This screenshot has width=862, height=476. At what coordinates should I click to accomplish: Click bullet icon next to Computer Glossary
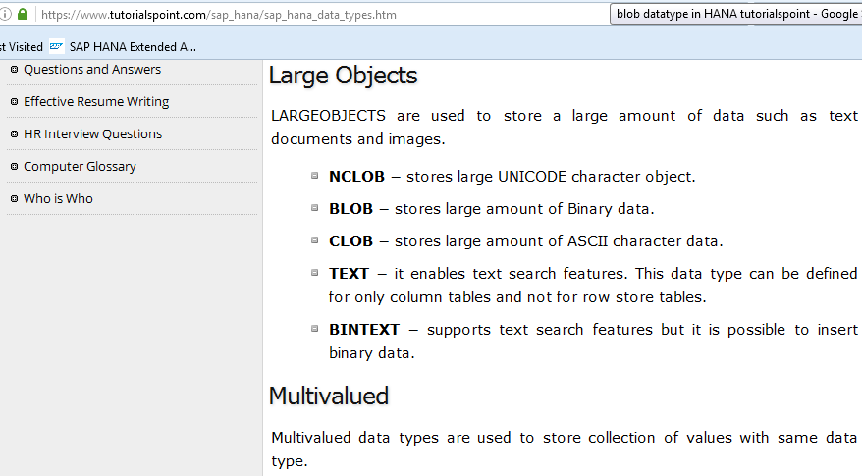pos(14,167)
